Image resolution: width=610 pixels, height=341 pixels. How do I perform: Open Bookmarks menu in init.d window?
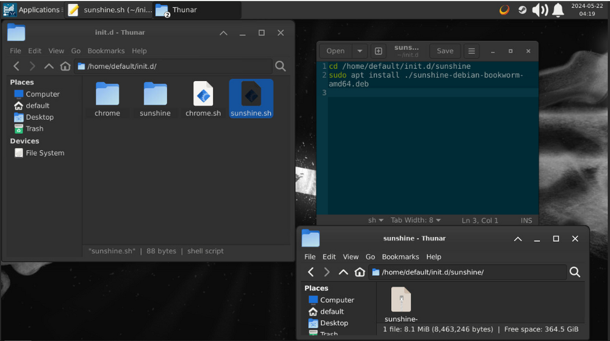tap(106, 51)
